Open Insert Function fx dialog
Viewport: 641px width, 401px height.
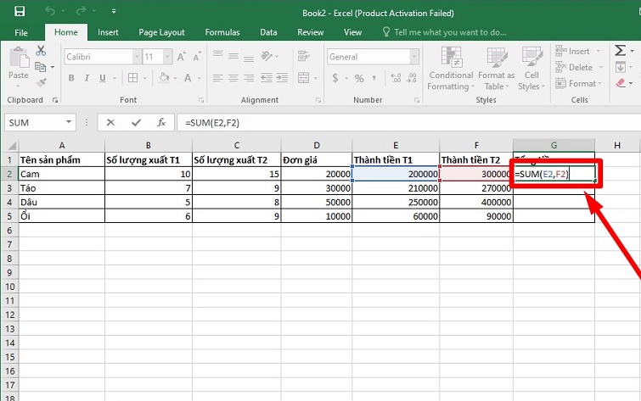click(159, 122)
